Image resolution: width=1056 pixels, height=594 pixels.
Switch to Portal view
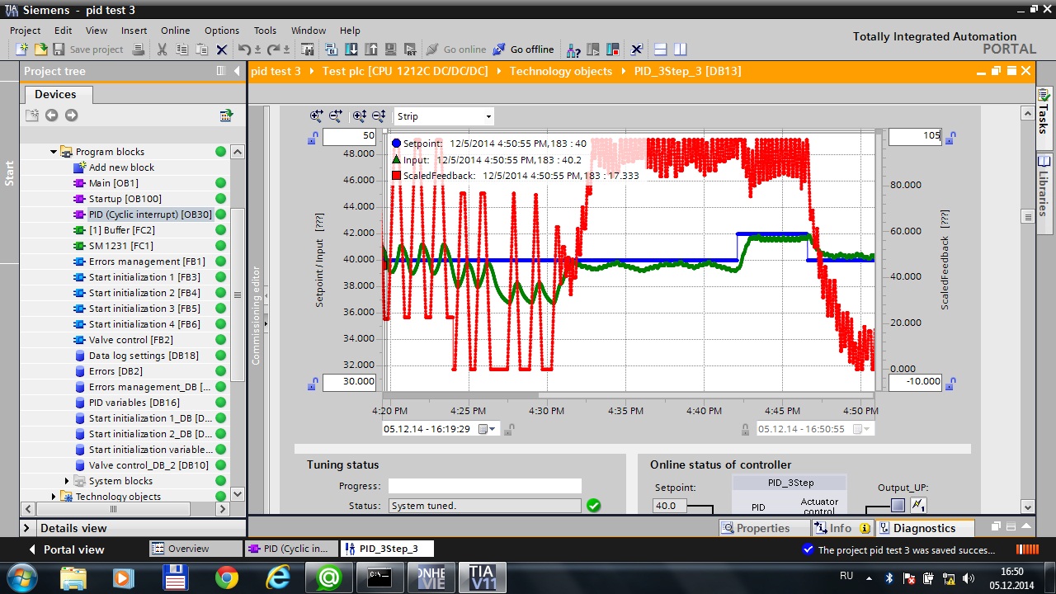66,549
